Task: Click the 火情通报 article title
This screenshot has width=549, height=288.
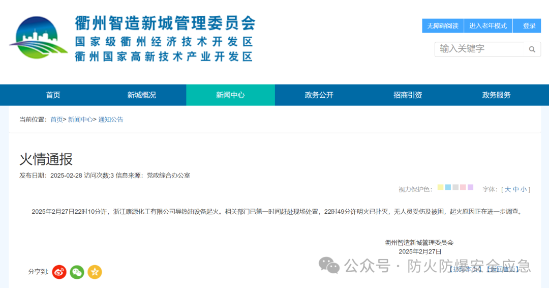Action: (x=46, y=159)
